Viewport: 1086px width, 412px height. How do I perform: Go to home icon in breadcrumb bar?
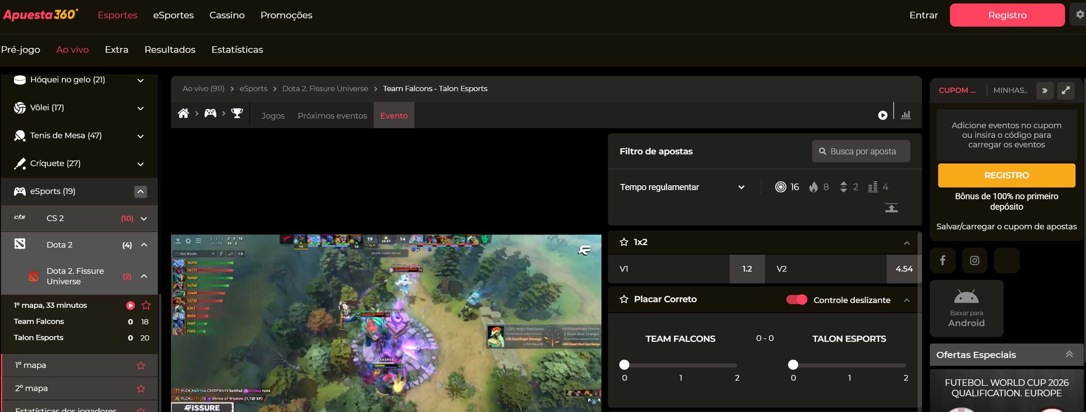coord(184,113)
